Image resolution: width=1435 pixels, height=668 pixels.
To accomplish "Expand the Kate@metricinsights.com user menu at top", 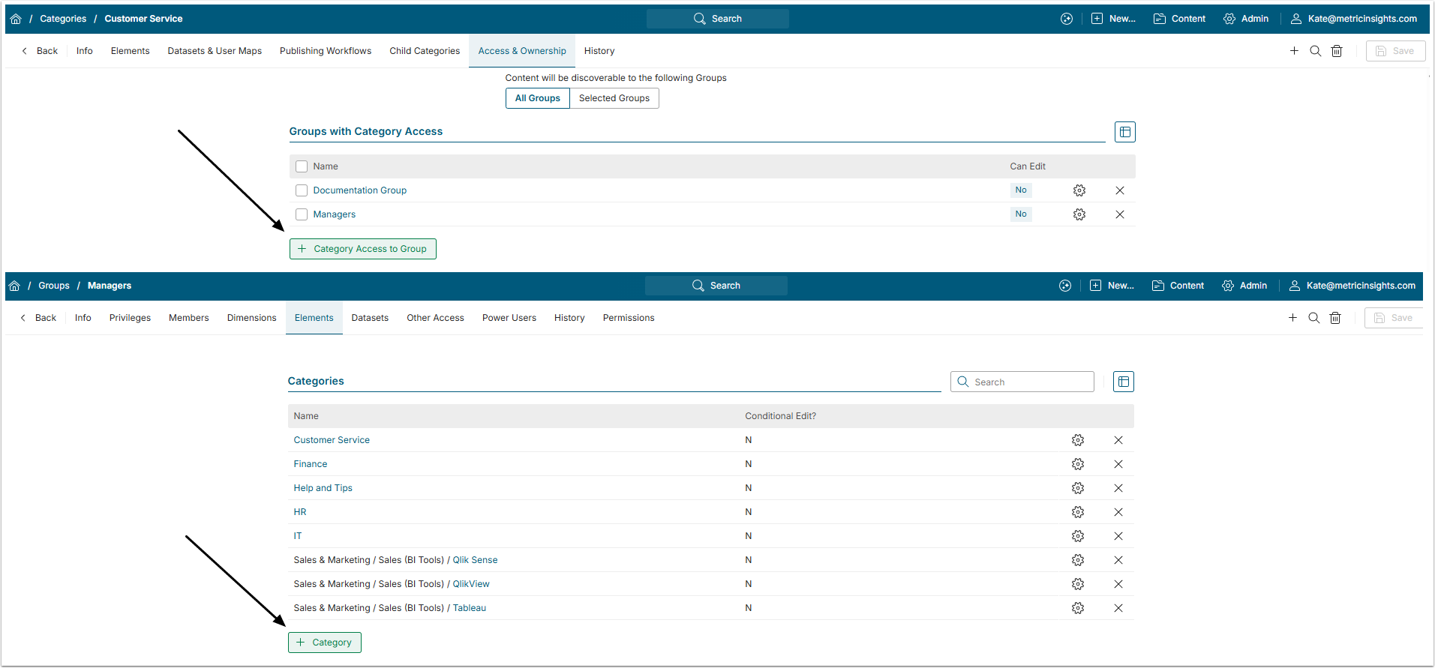I will (x=1353, y=19).
